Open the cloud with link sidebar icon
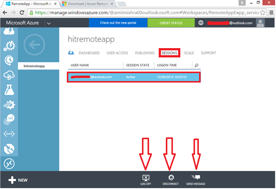 pyautogui.click(x=9, y=75)
